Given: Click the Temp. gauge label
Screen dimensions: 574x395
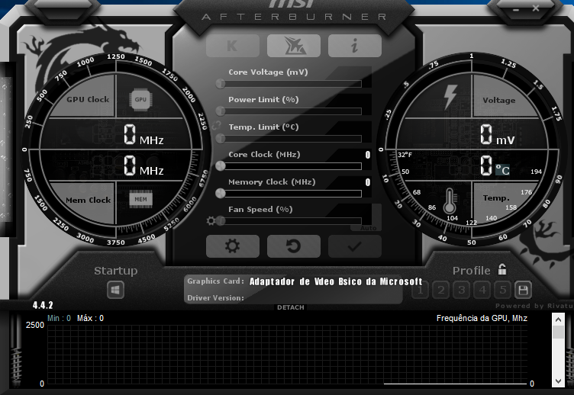Looking at the screenshot, I should 496,198.
